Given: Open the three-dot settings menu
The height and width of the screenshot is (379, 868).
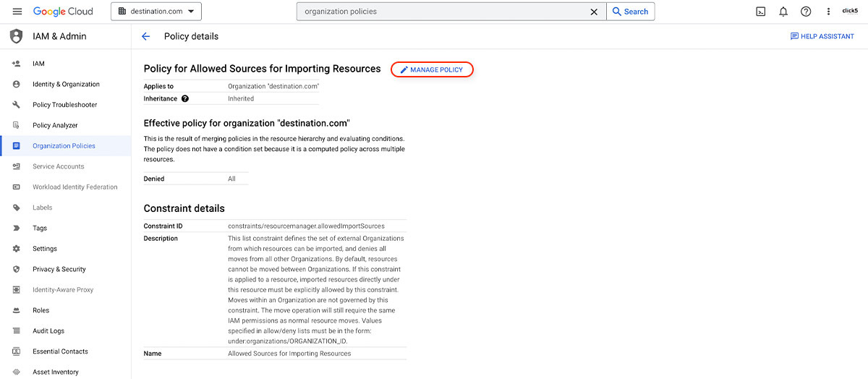Looking at the screenshot, I should tap(828, 12).
